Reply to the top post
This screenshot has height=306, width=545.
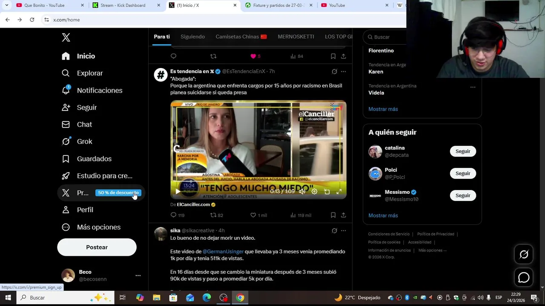(x=173, y=56)
